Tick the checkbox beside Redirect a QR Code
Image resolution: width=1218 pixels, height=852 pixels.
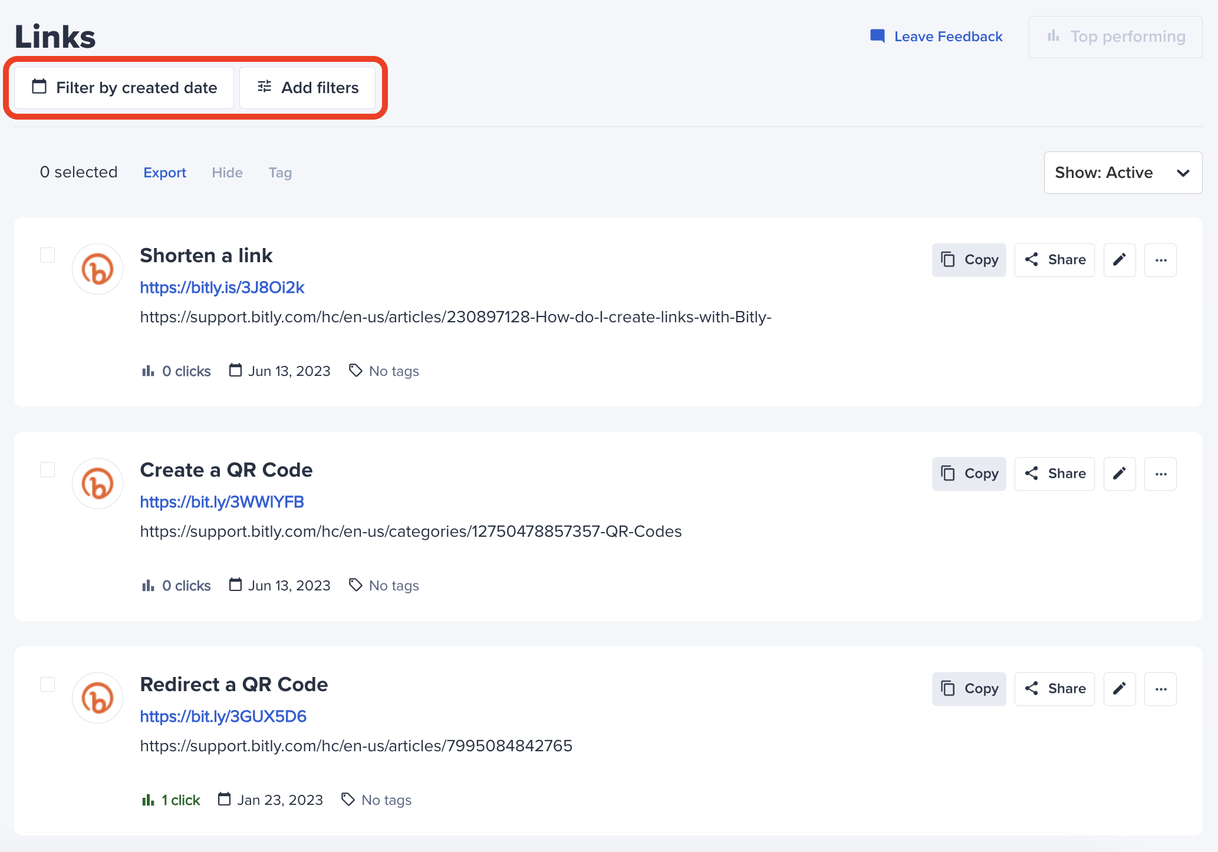[x=47, y=684]
